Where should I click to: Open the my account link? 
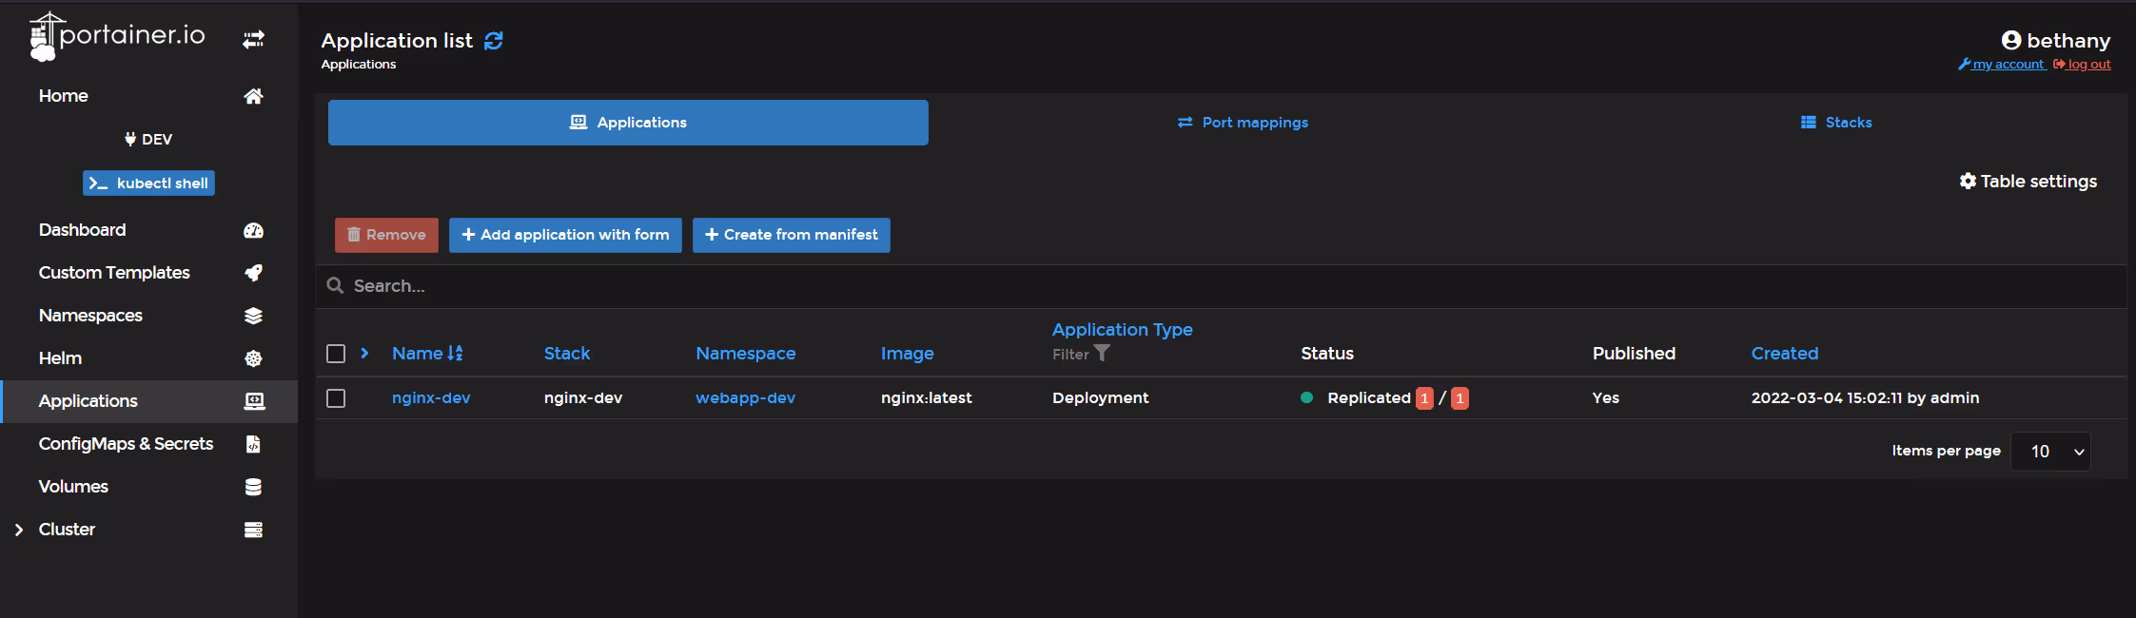pos(2002,65)
